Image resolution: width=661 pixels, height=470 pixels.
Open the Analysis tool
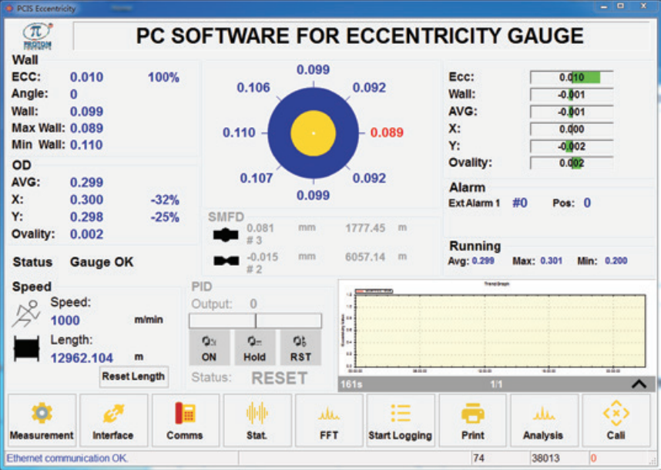pyautogui.click(x=544, y=420)
